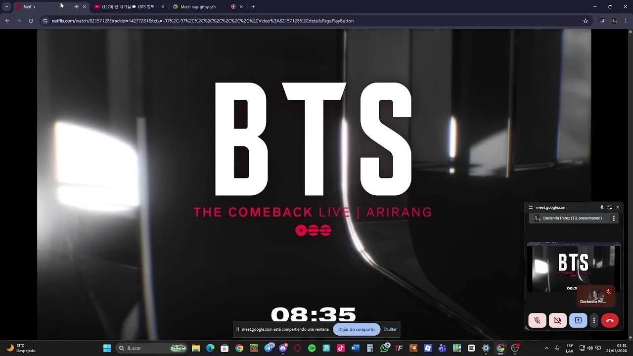This screenshot has width=633, height=356.
Task: Open Chrome media controls icon
Action: point(602,21)
